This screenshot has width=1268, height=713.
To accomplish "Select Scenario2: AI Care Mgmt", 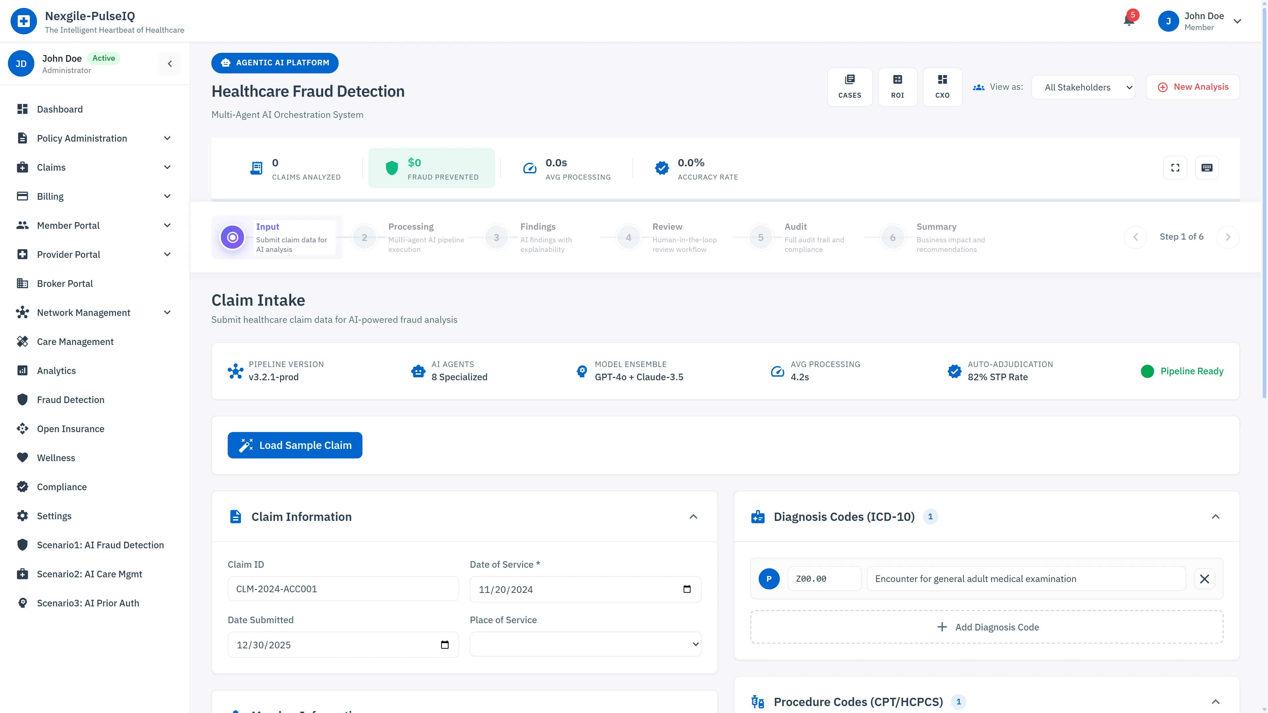I will tap(89, 574).
